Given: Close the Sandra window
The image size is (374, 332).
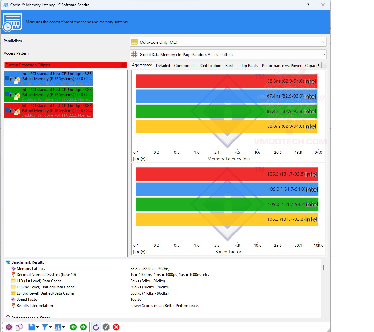Looking at the screenshot, I should 323,5.
